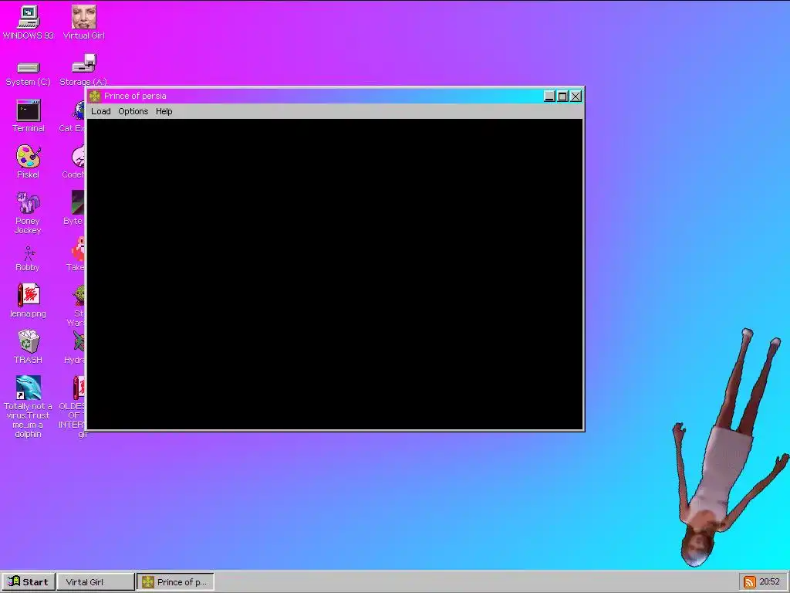Open the TRASH recycle bin icon
Image resolution: width=790 pixels, height=593 pixels.
pyautogui.click(x=29, y=347)
